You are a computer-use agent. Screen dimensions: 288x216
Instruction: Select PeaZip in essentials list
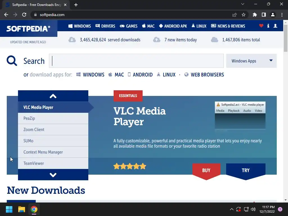click(53, 118)
